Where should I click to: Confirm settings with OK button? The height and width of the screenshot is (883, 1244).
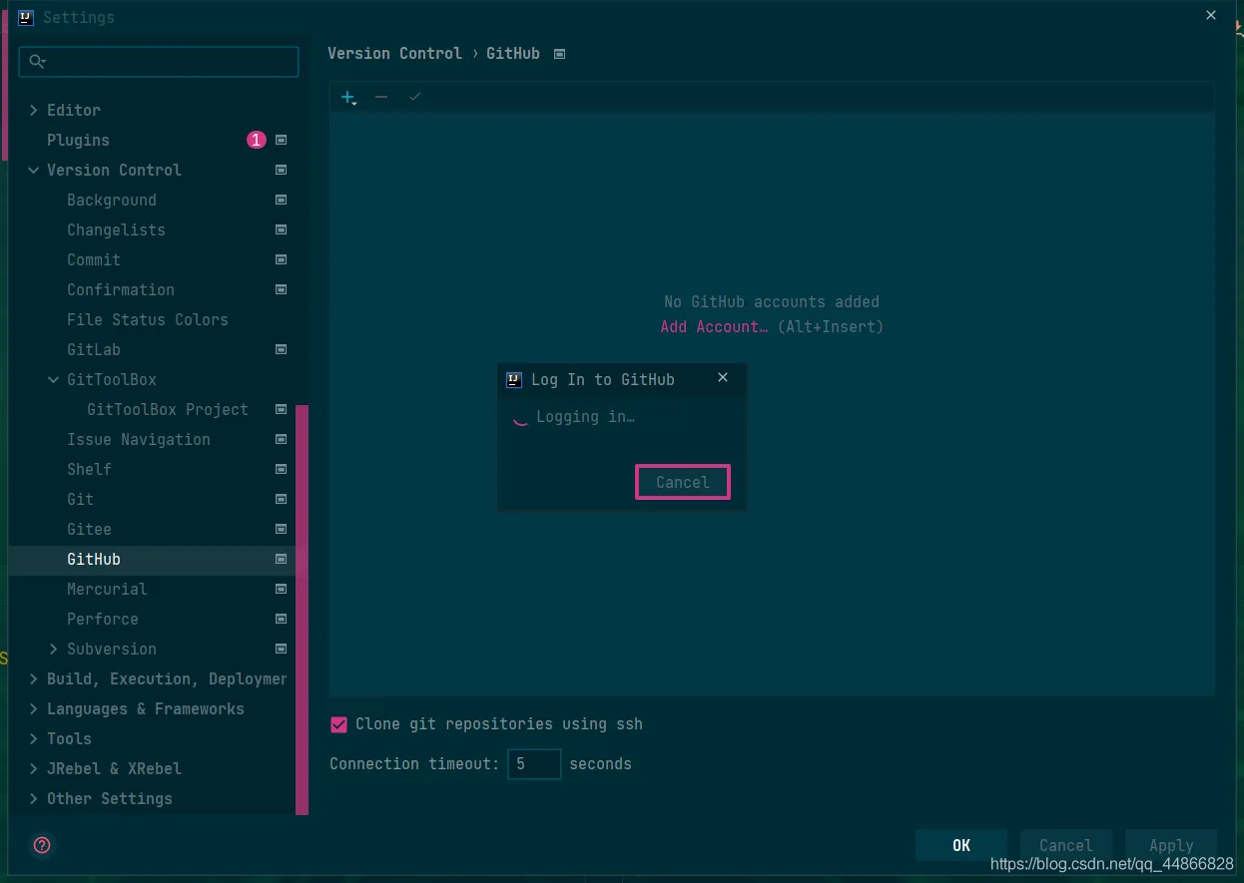(x=961, y=845)
